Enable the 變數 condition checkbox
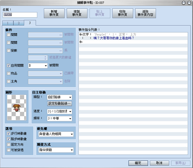 pos(8,50)
